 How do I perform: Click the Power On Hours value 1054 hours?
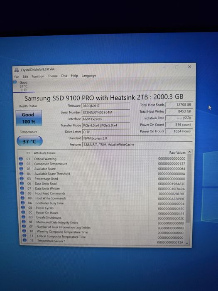coord(179,131)
